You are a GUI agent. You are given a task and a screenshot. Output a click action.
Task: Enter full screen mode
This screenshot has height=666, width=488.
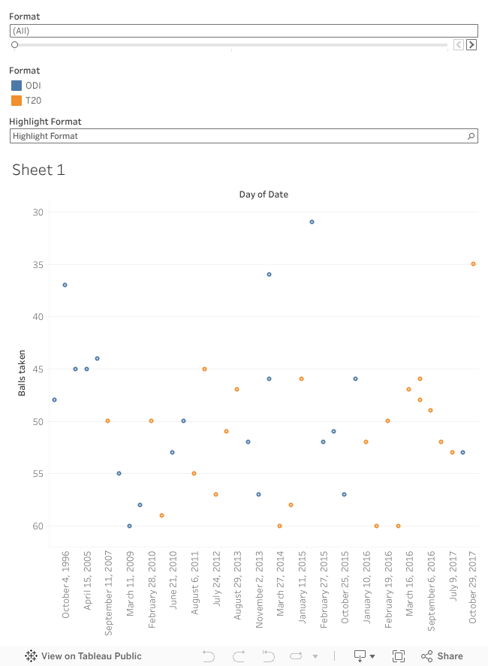point(399,656)
